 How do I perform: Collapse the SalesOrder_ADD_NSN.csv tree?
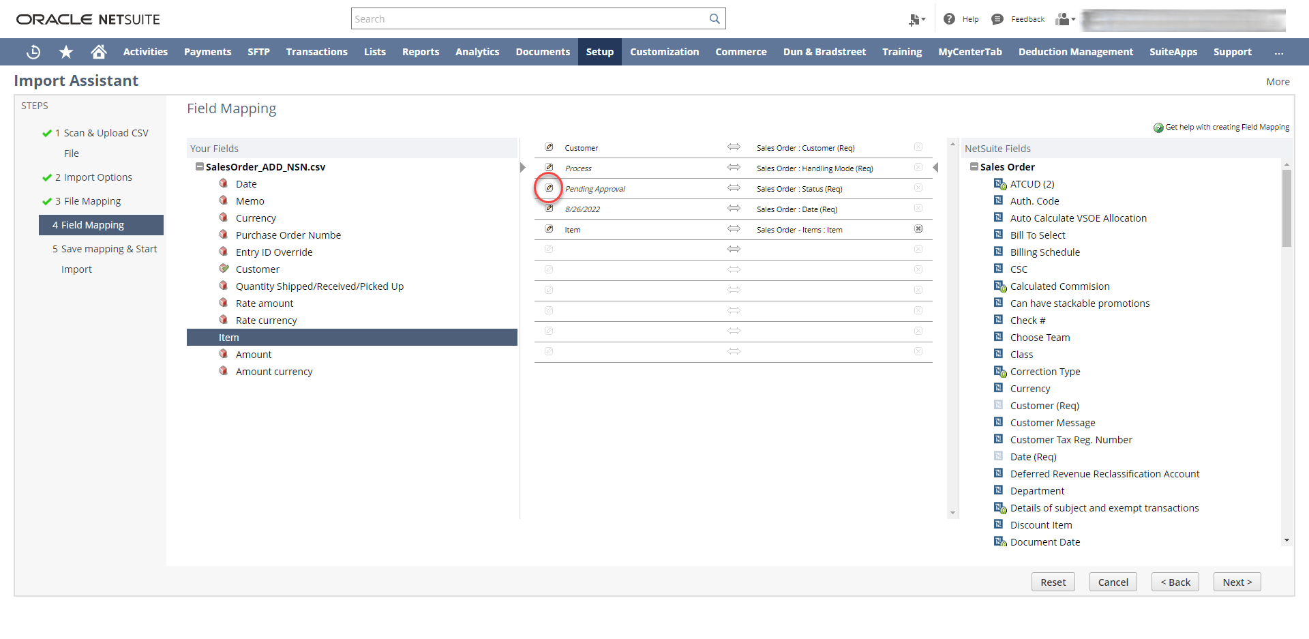[199, 166]
